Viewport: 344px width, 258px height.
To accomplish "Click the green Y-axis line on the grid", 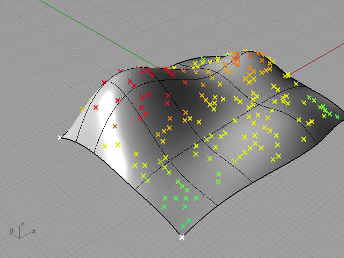I will pyautogui.click(x=98, y=33).
